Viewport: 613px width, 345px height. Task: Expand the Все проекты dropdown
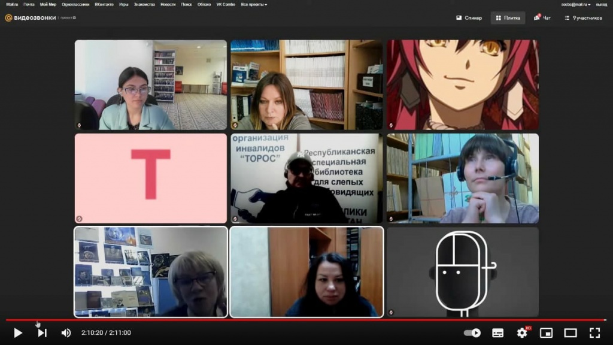[x=254, y=4]
